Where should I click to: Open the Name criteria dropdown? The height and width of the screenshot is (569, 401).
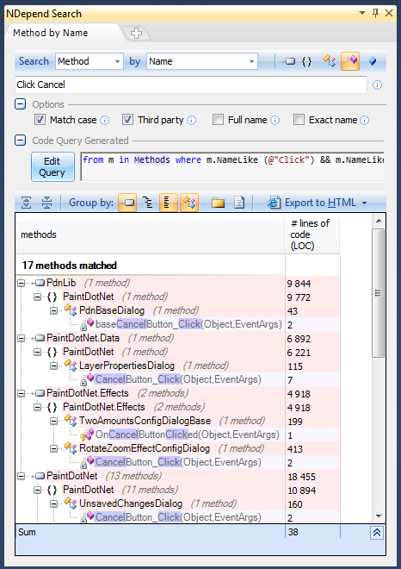pos(251,62)
